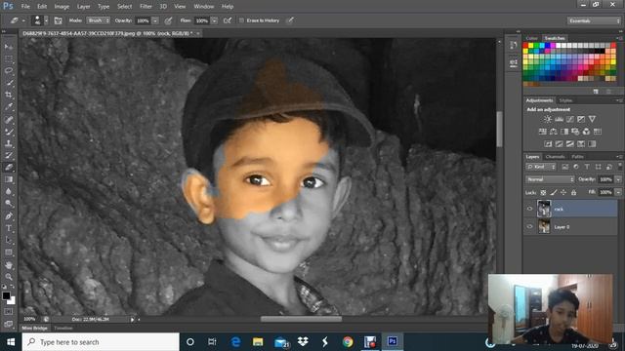Open the layer Opacity dropdown arrow
This screenshot has height=351, width=625.
(618, 179)
